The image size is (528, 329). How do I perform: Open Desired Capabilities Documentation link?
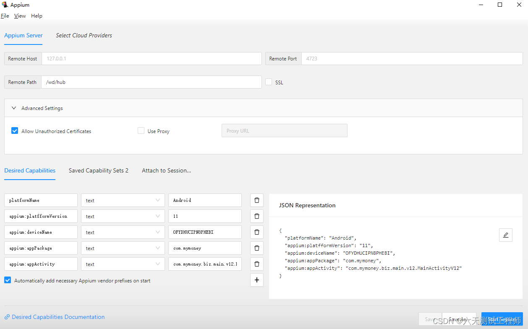click(58, 317)
